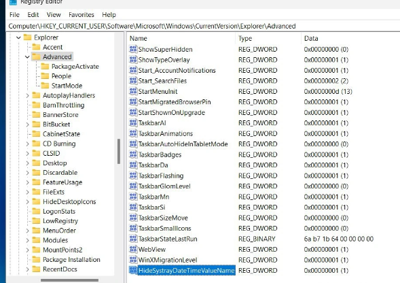Screen dimensions: 400x283
Task: Expand the FileExts key
Action: tap(27, 192)
